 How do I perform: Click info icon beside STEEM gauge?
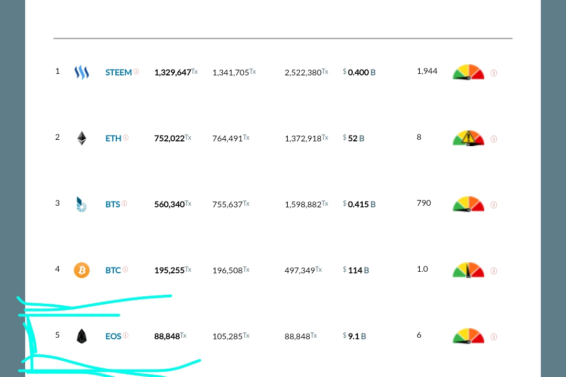494,73
